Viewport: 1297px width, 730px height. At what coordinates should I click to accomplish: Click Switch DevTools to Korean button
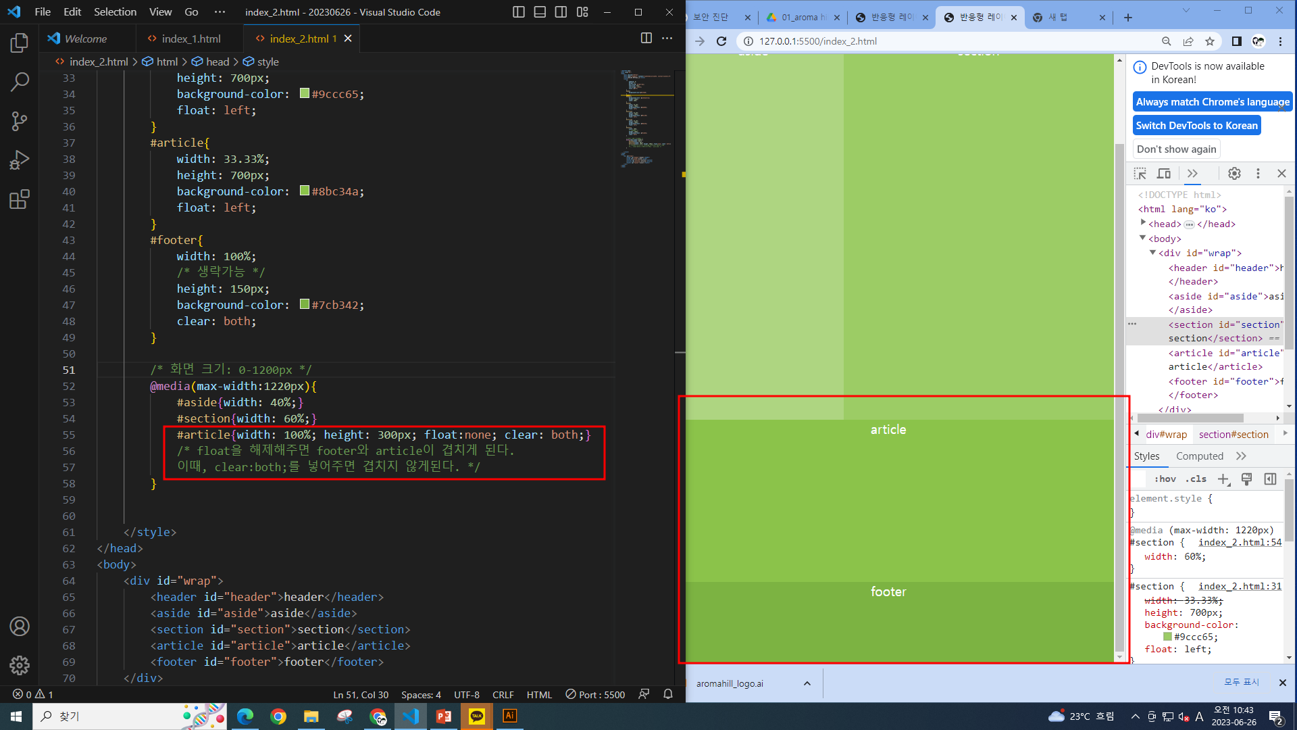(1196, 126)
